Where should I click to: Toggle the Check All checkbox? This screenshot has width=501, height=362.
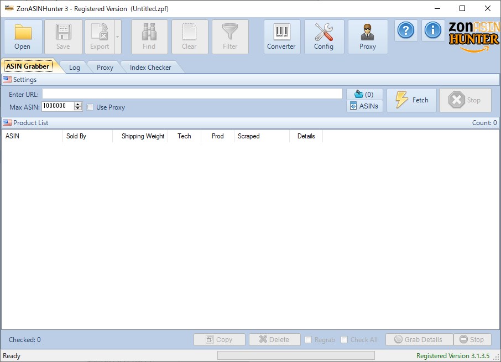point(344,340)
